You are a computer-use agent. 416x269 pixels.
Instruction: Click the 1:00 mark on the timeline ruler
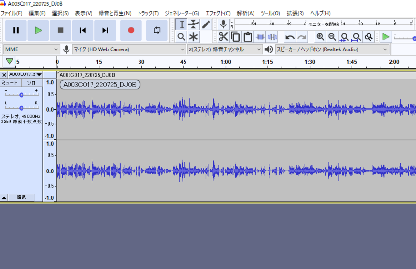226,62
